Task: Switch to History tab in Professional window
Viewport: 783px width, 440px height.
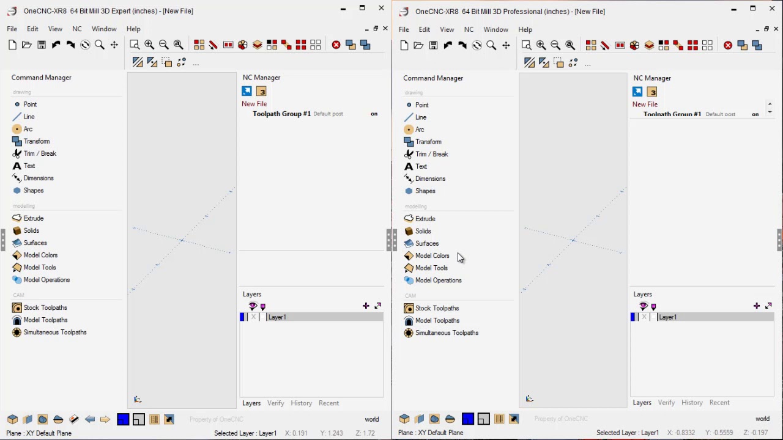Action: [692, 403]
